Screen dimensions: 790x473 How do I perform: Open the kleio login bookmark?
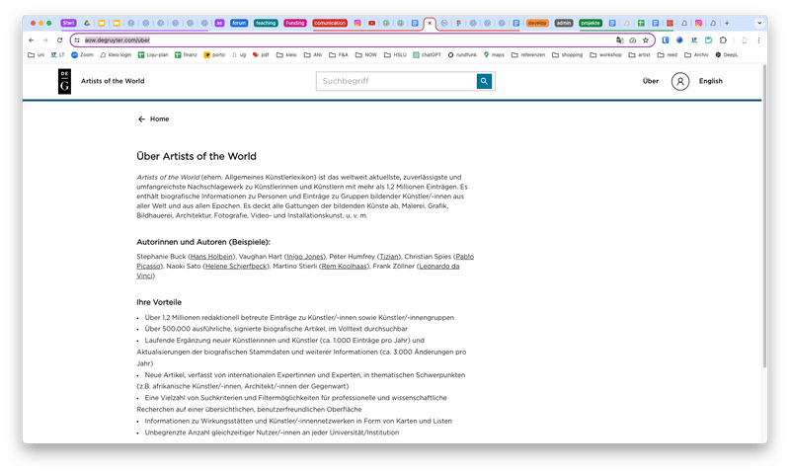pyautogui.click(x=116, y=54)
